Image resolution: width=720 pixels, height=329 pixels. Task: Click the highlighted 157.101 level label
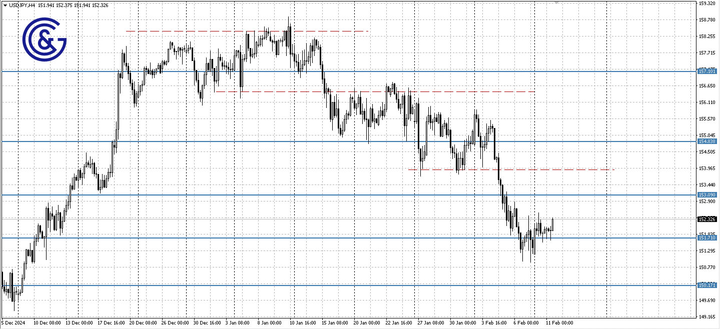[707, 71]
